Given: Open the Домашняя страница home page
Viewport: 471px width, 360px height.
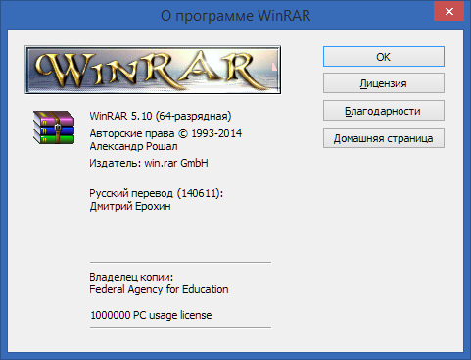Looking at the screenshot, I should 384,138.
